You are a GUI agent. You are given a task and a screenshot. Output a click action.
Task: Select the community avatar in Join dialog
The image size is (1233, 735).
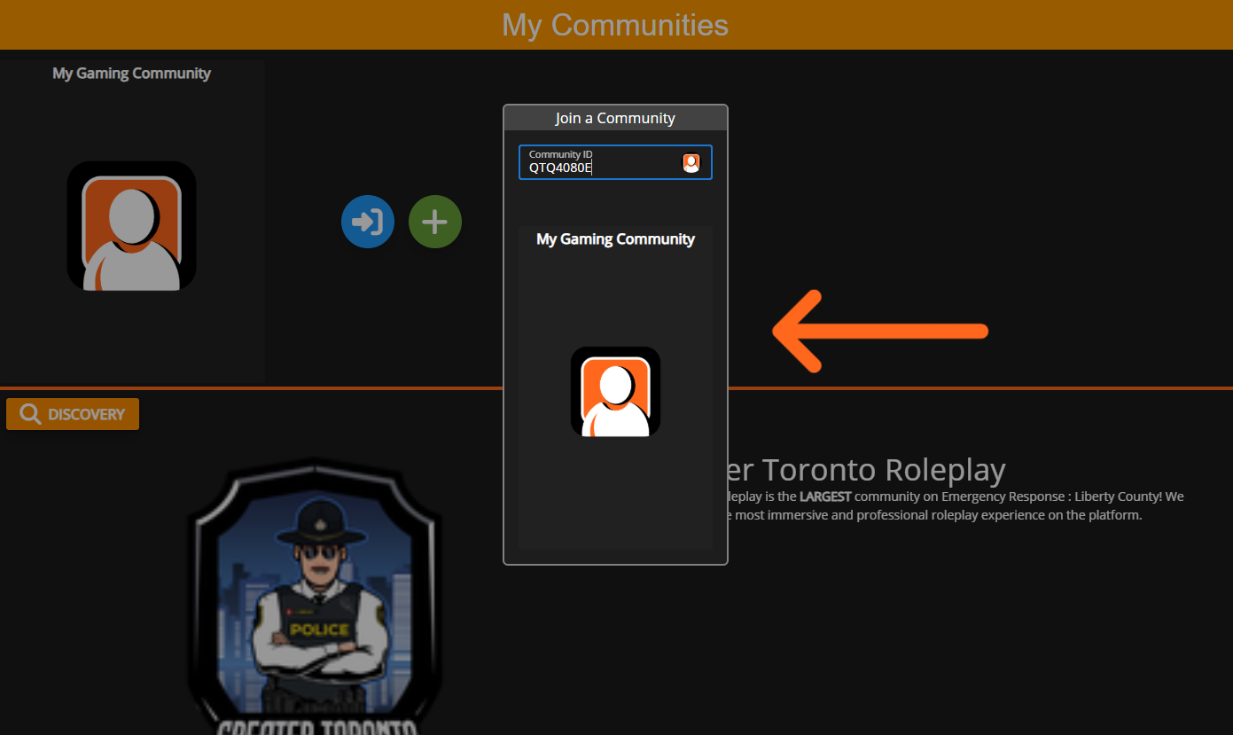tap(615, 391)
